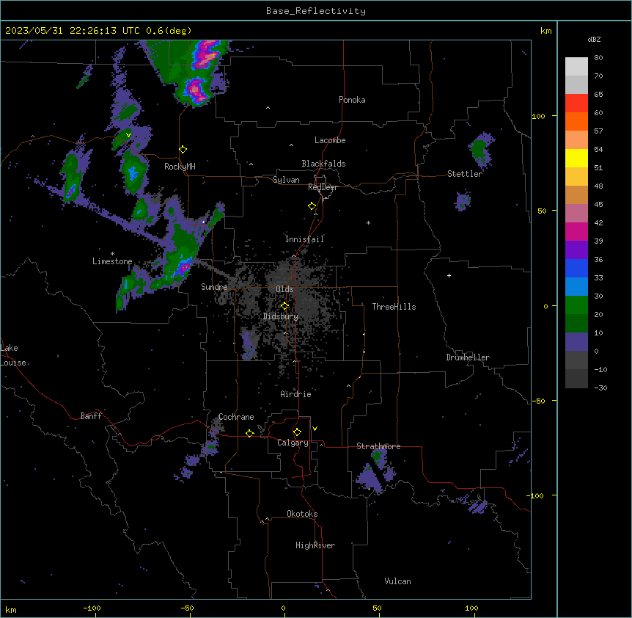Click the slate purple legend swatch above 0
The image size is (632, 618).
click(576, 342)
